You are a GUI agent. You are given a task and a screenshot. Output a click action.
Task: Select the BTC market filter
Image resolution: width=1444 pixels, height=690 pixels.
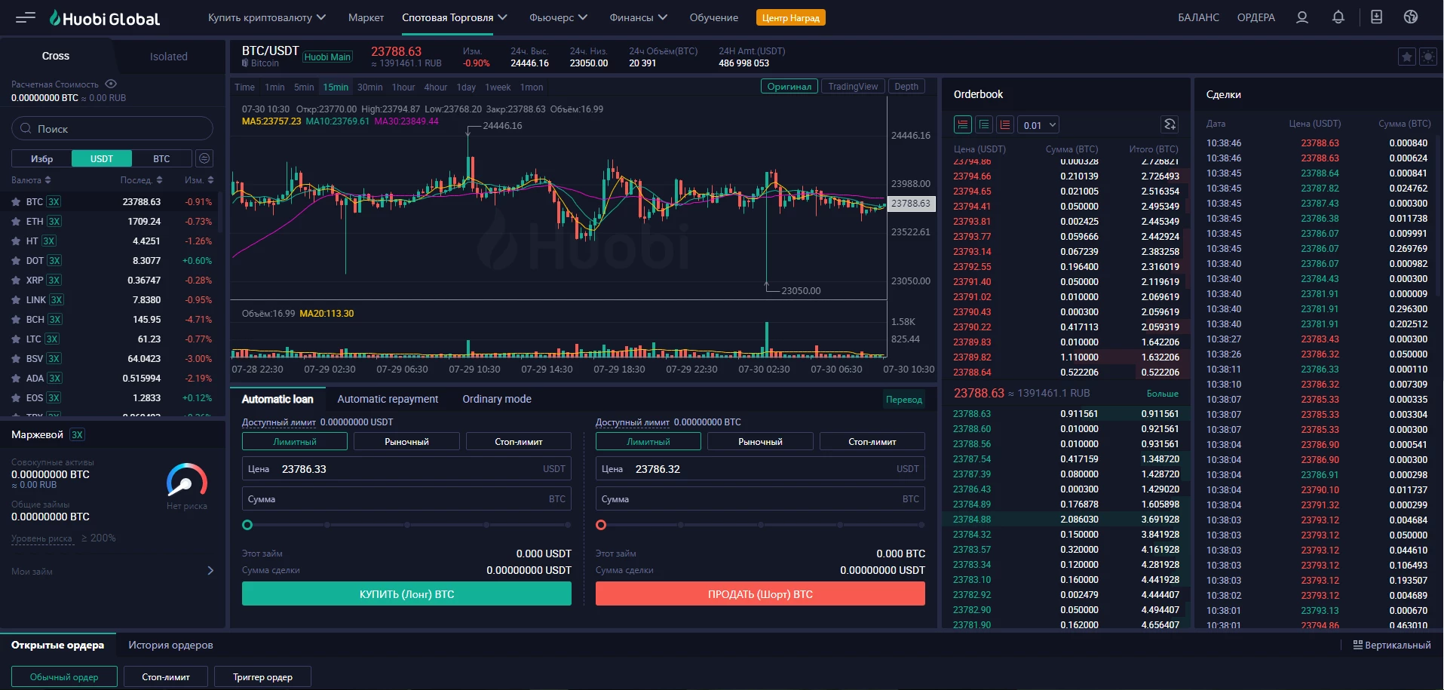coord(161,158)
